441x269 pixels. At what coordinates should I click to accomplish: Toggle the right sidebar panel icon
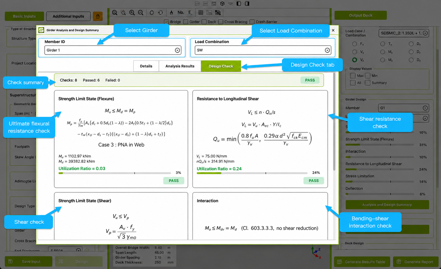tap(247, 4)
